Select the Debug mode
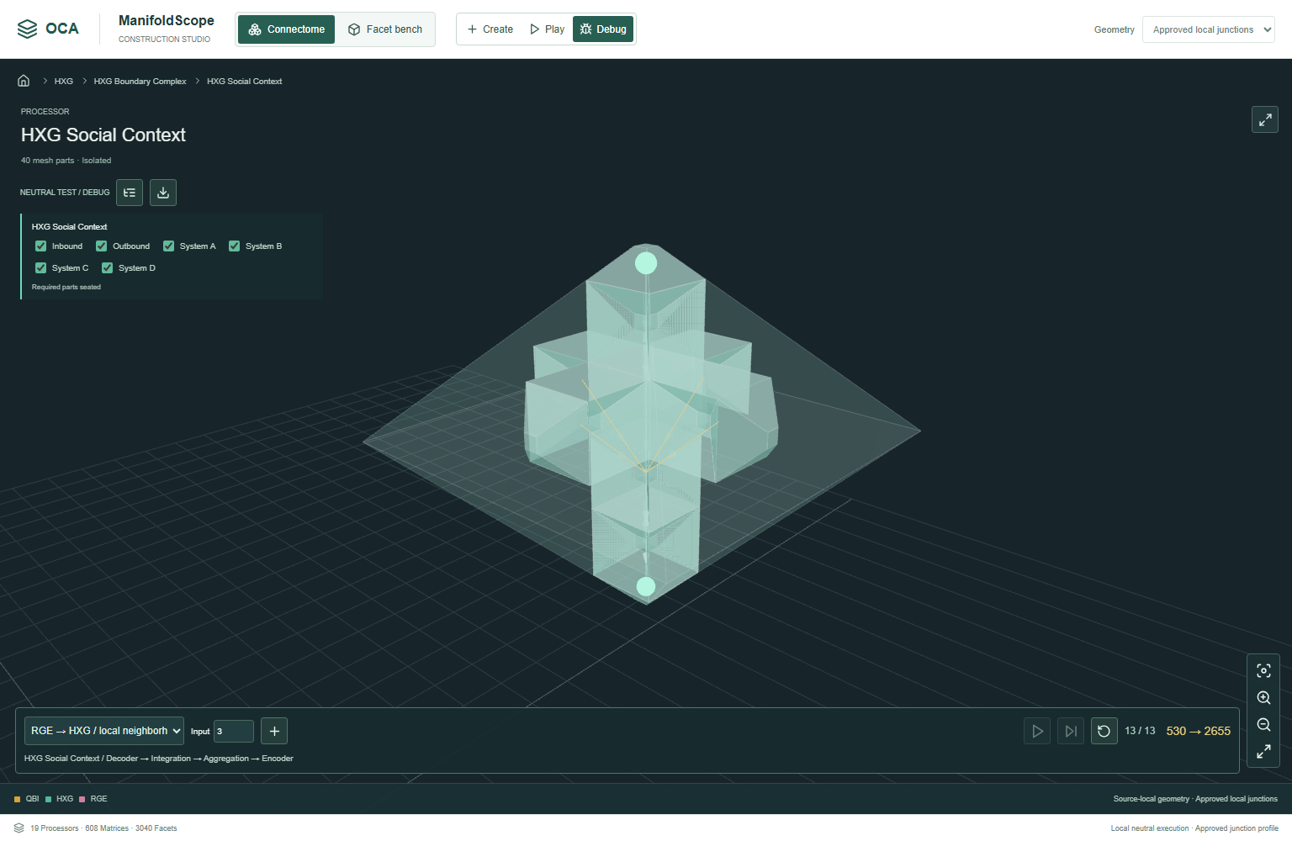 click(603, 29)
